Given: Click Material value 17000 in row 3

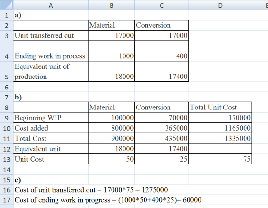Looking at the screenshot, I should pyautogui.click(x=112, y=36).
